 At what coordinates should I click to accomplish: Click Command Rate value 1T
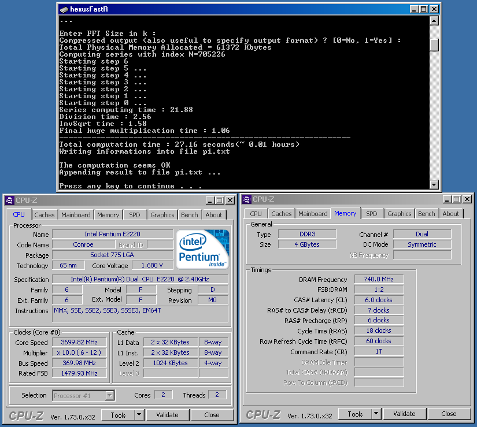point(379,351)
